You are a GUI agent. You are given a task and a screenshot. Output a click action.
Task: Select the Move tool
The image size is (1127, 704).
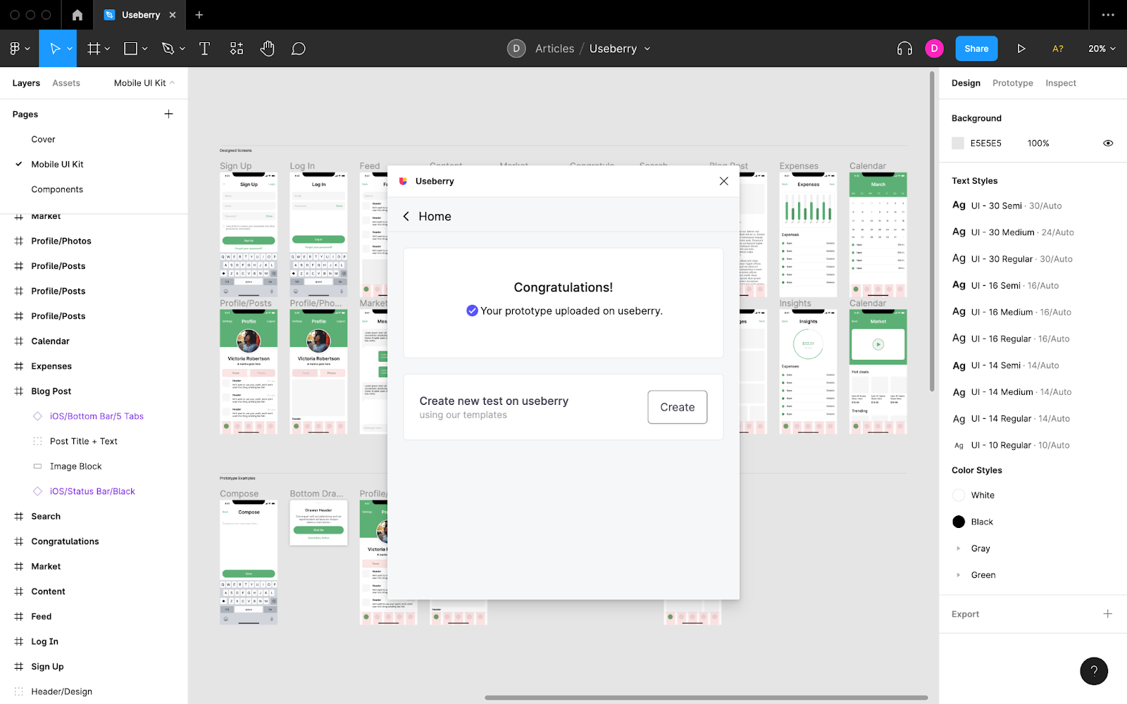coord(55,49)
